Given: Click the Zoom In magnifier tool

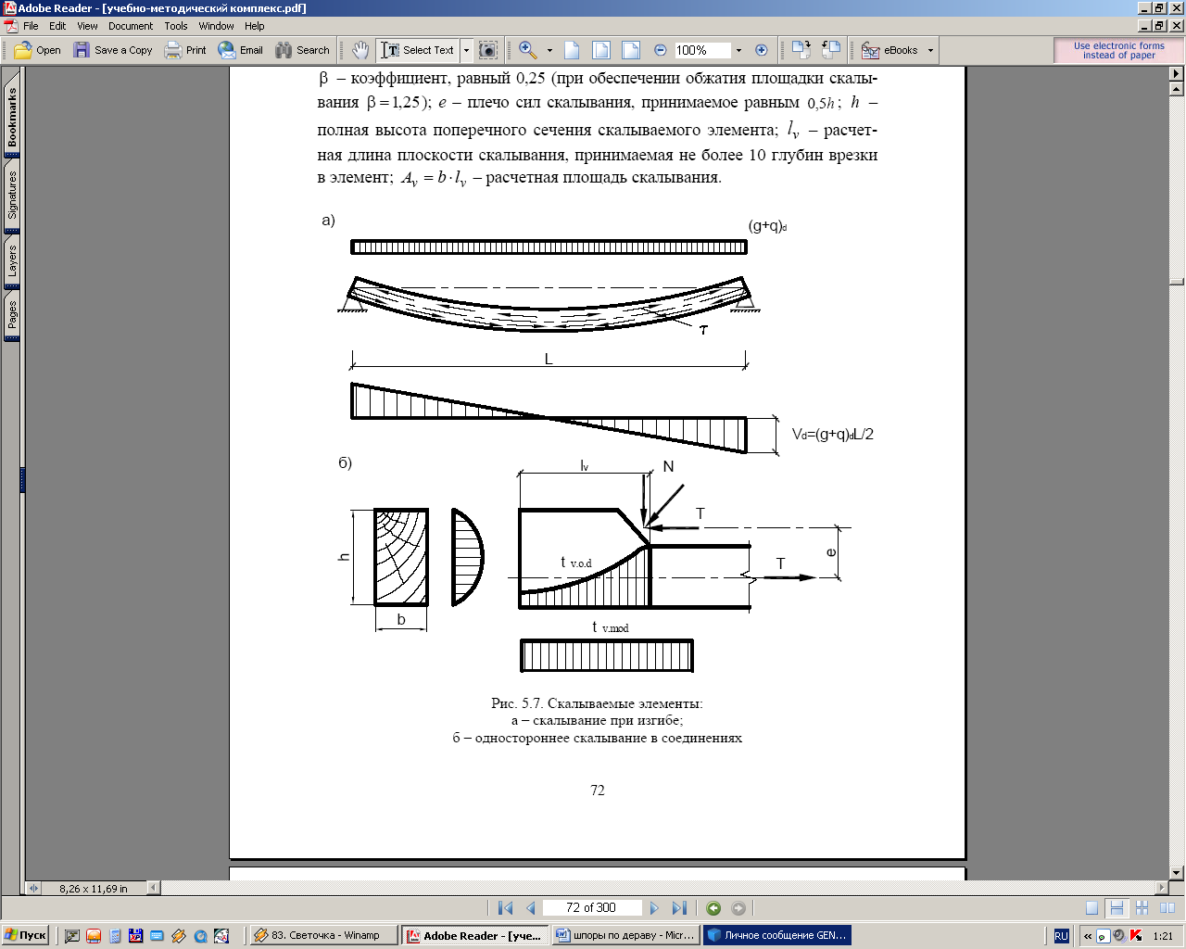Looking at the screenshot, I should 527,50.
